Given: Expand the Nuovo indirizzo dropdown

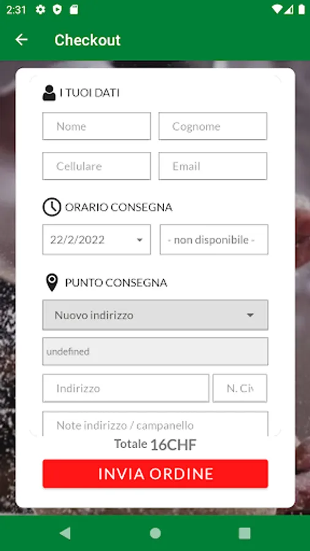Looking at the screenshot, I should [x=156, y=315].
